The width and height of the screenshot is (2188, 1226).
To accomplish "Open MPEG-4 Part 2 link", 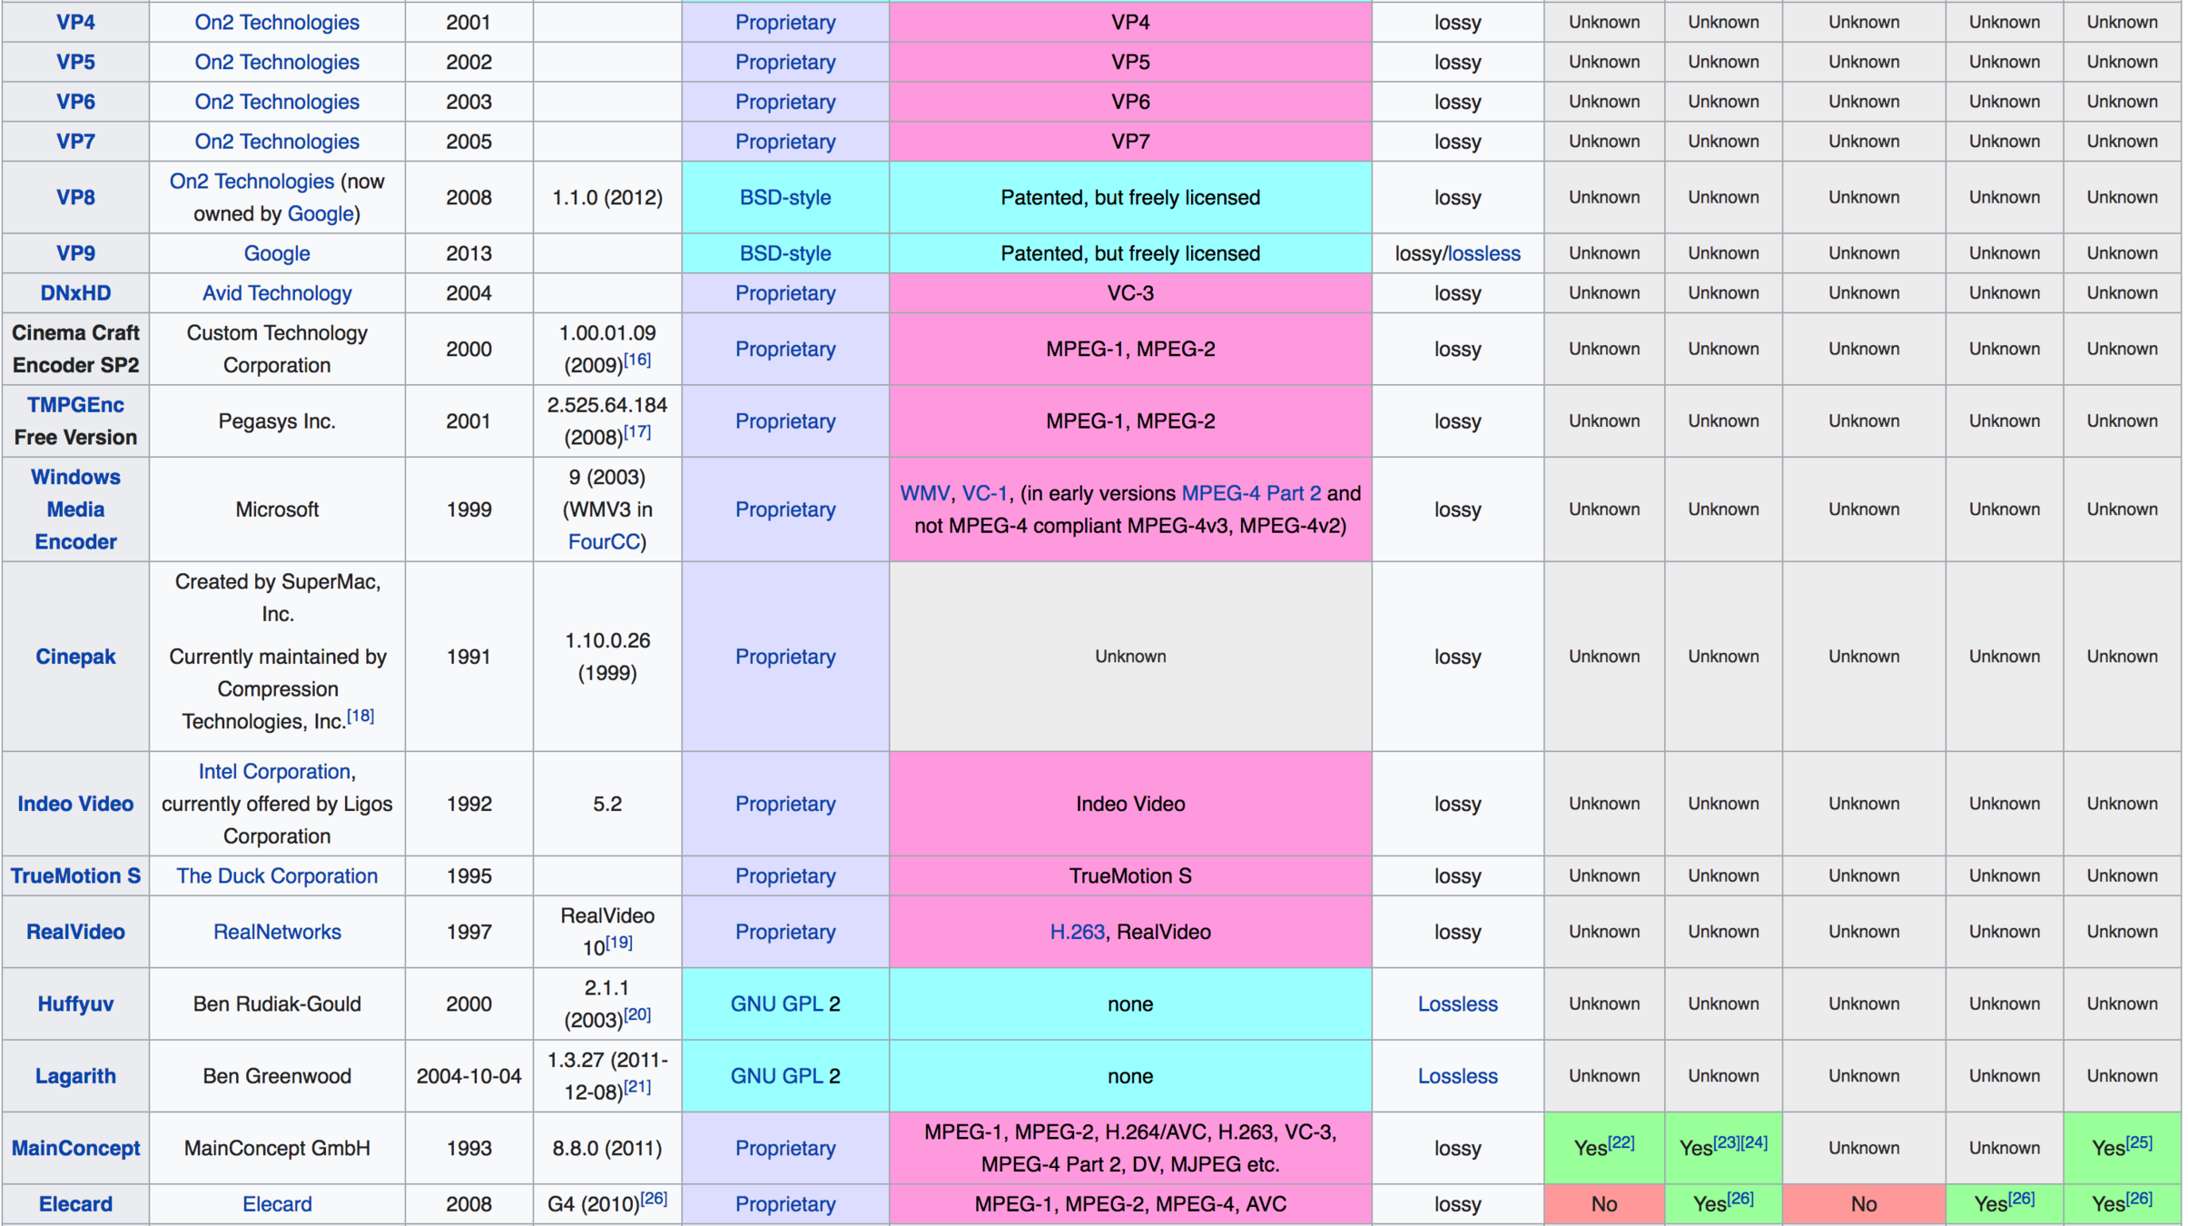I will click(1250, 493).
